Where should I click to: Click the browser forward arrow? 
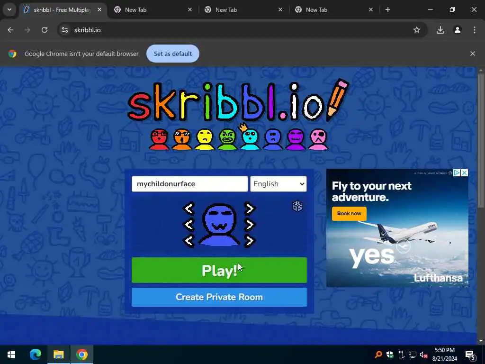[x=27, y=30]
